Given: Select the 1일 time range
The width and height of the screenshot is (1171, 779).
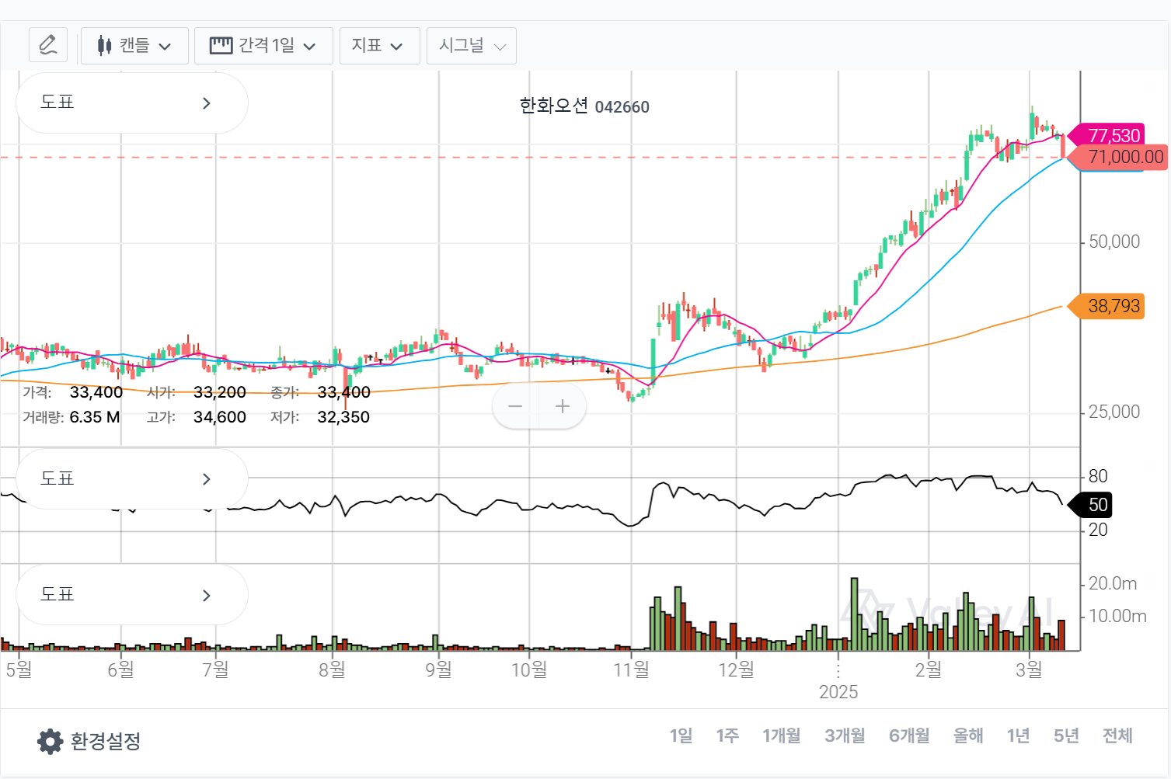Looking at the screenshot, I should point(681,736).
